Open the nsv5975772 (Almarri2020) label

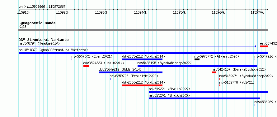coord(217,56)
